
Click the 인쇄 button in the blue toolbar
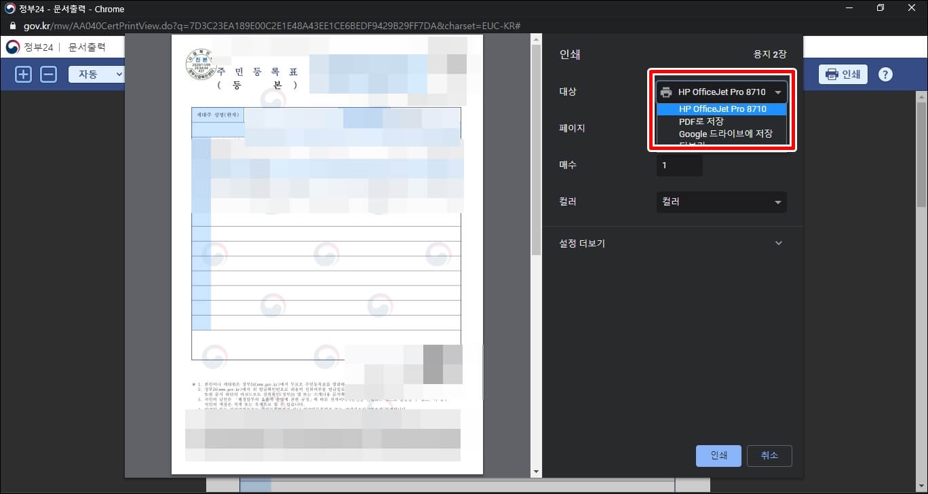pos(843,75)
